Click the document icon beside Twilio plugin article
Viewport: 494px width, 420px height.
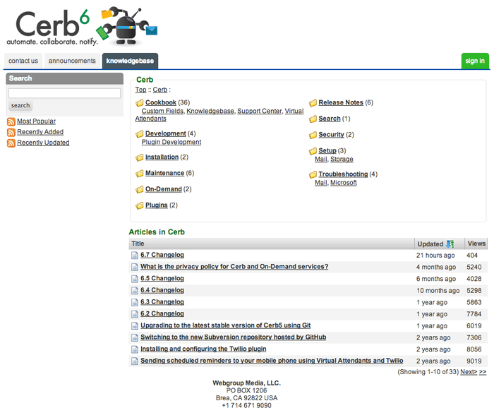[135, 349]
